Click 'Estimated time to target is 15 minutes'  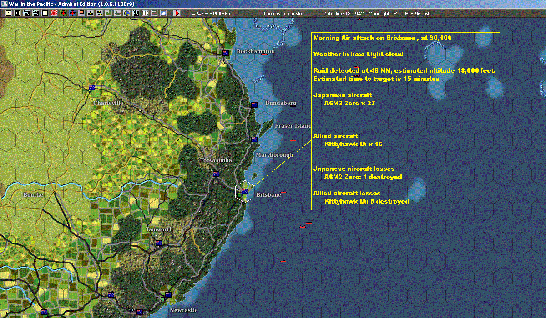pyautogui.click(x=376, y=79)
